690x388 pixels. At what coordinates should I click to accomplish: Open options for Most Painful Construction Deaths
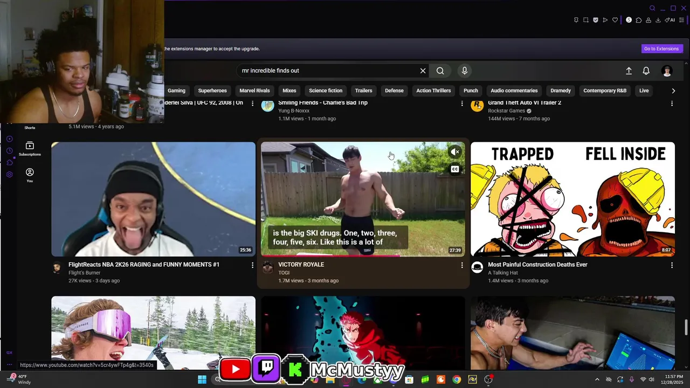click(672, 265)
